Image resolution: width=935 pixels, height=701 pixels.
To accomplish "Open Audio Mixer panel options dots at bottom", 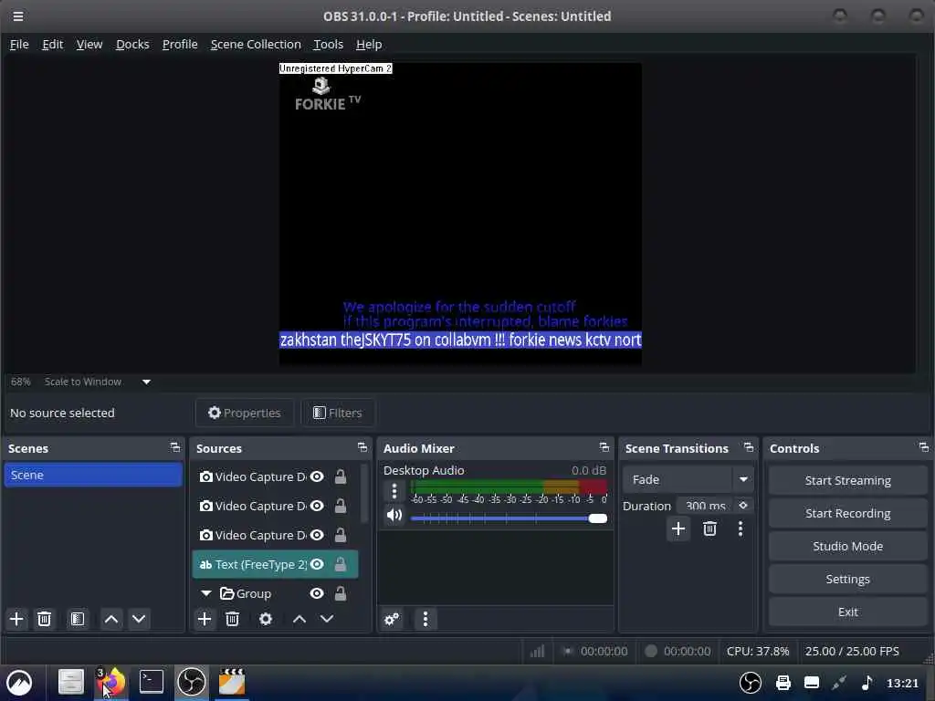I will click(x=425, y=619).
